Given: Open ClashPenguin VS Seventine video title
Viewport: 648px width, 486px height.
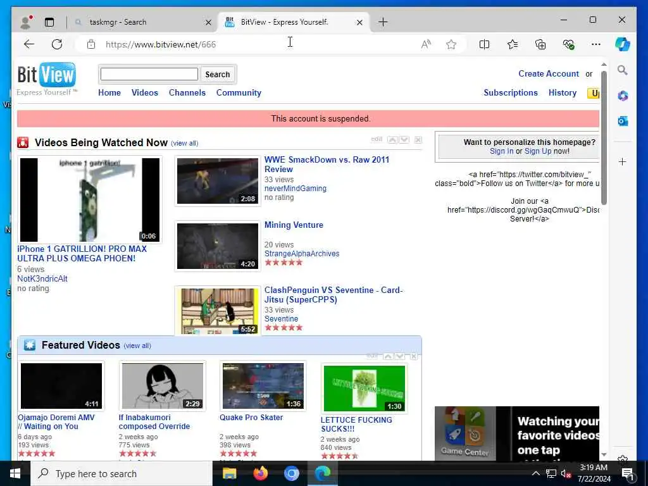Looking at the screenshot, I should pos(333,295).
